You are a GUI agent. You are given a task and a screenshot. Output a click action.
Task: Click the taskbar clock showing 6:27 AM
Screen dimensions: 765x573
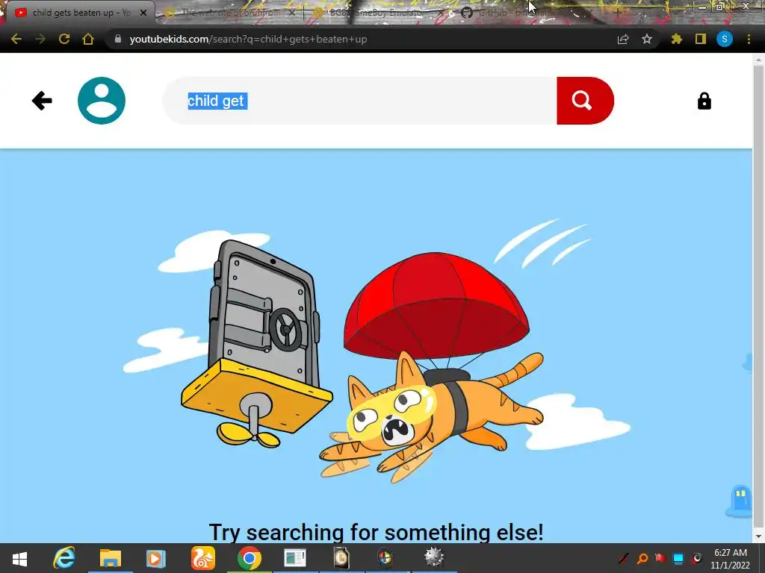click(731, 558)
